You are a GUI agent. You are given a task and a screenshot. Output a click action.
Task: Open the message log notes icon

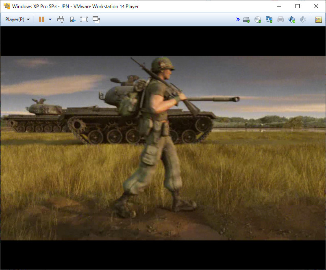click(319, 20)
